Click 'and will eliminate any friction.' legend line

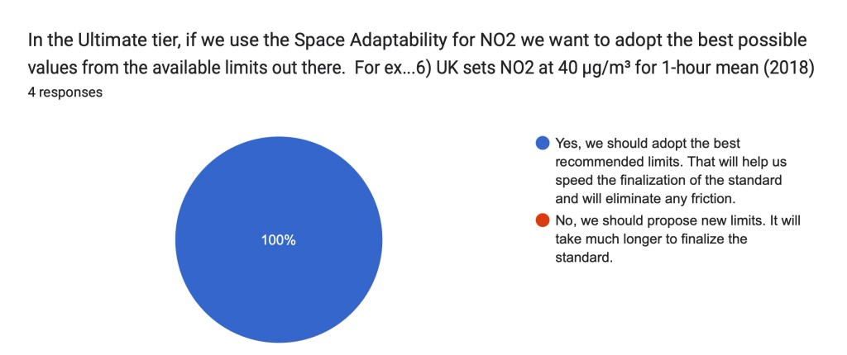646,198
